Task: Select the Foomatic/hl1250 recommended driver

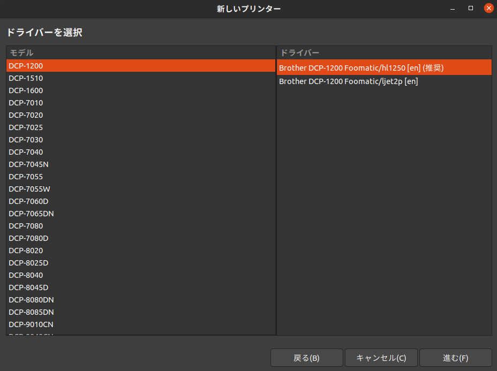Action: (362, 68)
